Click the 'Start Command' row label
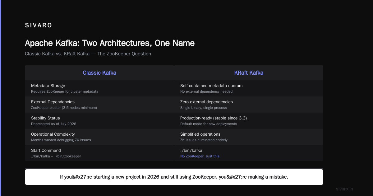Viewport: 373px width, 196px height. click(x=46, y=150)
